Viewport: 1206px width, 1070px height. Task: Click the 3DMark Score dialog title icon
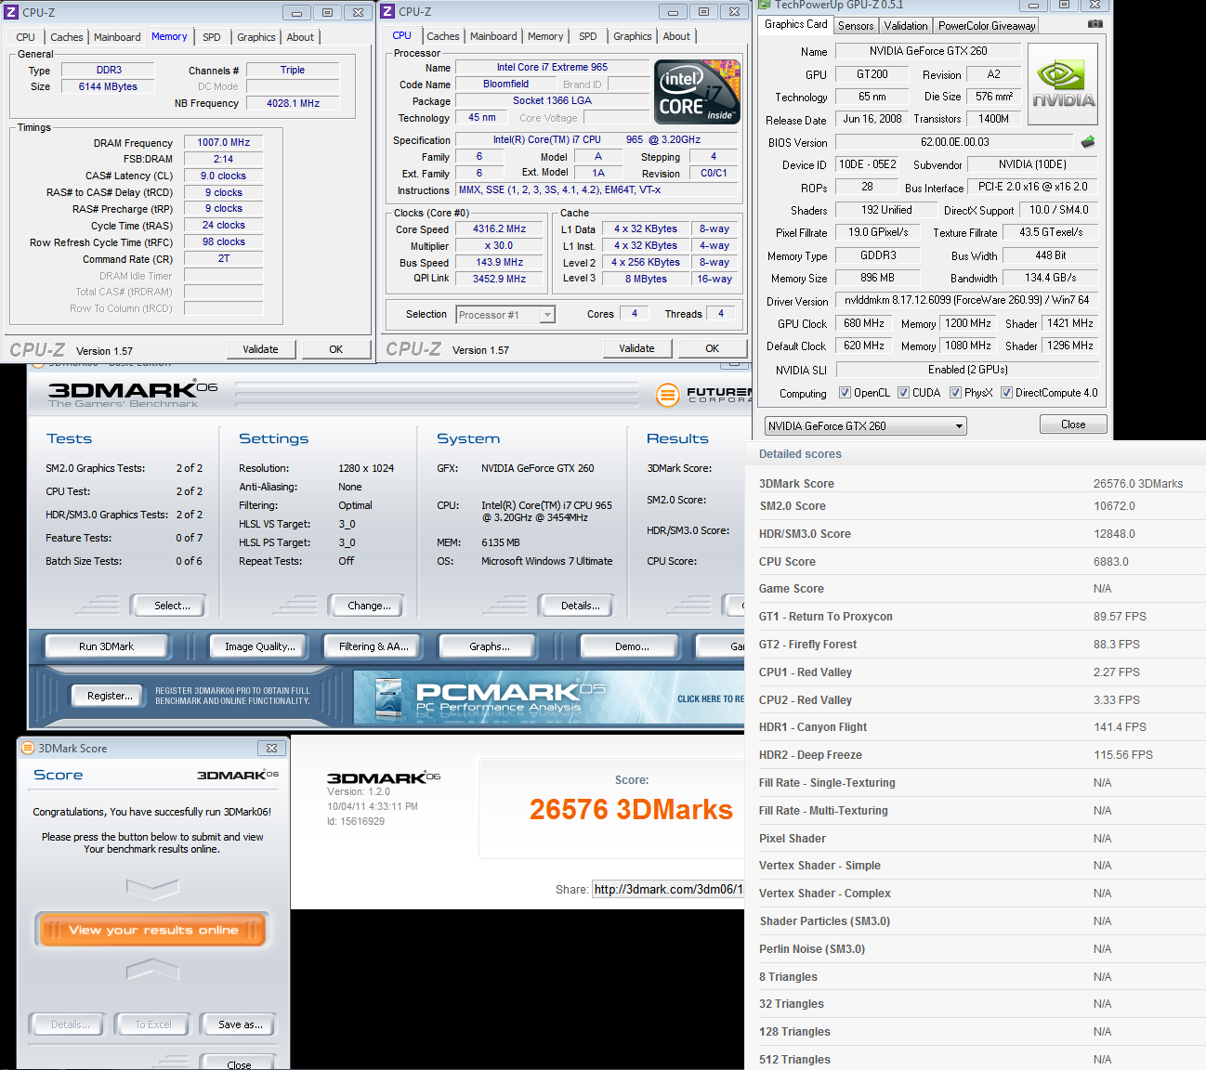27,748
